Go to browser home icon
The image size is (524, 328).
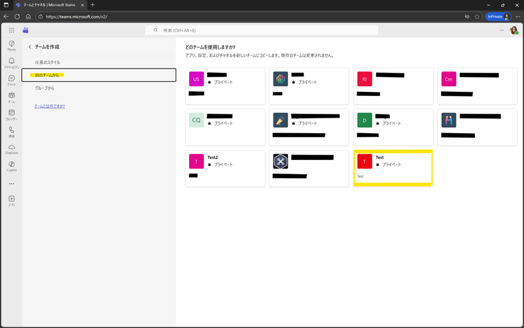tap(28, 17)
